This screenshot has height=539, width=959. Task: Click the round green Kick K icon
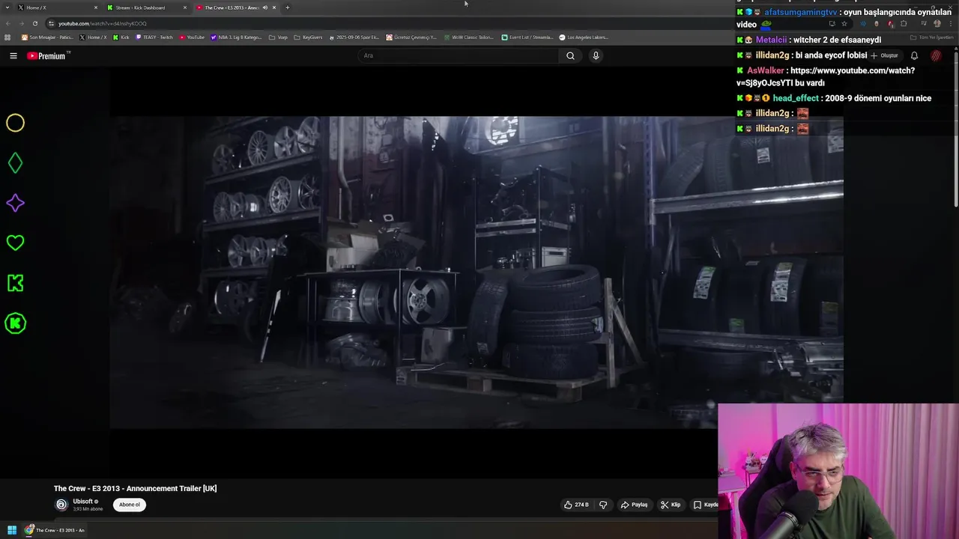(15, 323)
